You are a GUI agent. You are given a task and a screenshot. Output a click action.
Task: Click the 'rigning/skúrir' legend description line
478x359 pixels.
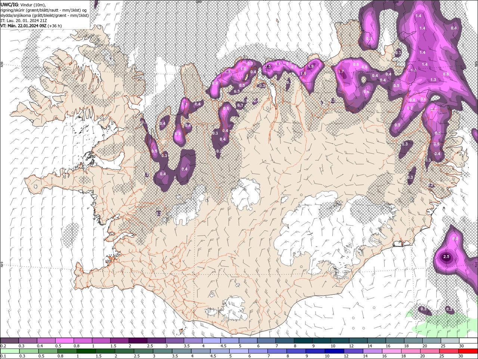click(x=44, y=10)
